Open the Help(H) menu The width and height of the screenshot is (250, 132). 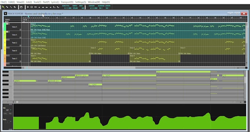[106, 2]
